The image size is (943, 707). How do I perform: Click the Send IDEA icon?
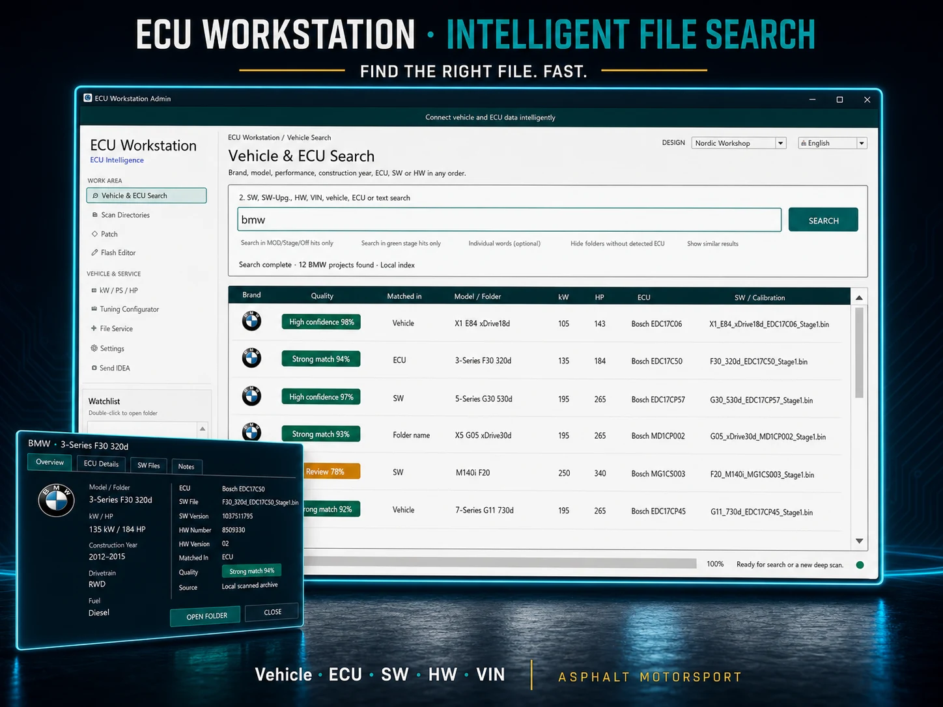coord(94,368)
